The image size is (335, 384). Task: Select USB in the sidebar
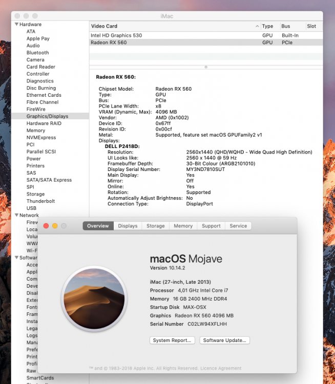click(31, 208)
